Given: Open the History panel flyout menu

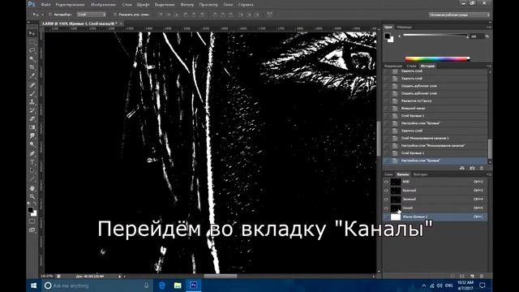Looking at the screenshot, I should point(488,67).
